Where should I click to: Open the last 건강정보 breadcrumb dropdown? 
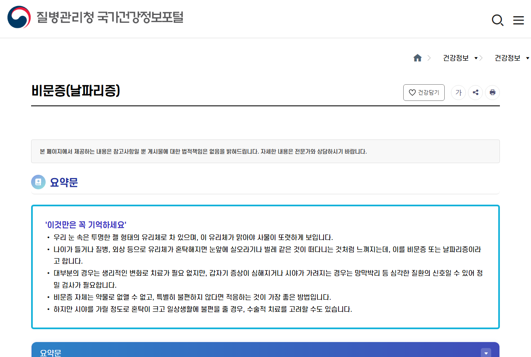512,58
